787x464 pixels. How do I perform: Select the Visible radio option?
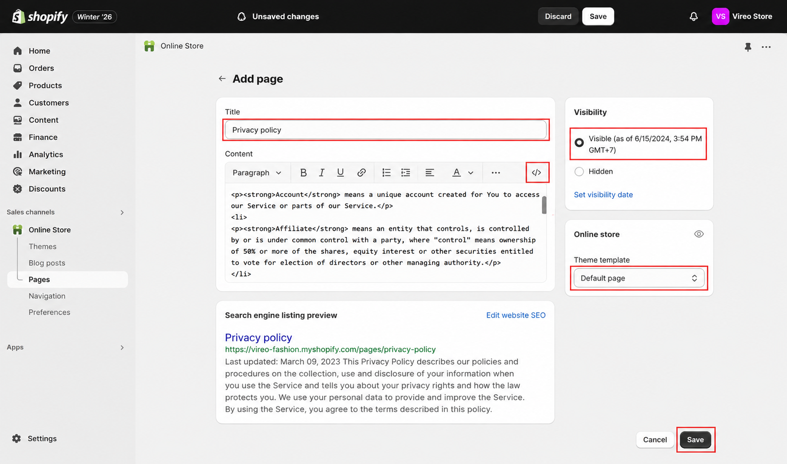click(579, 142)
